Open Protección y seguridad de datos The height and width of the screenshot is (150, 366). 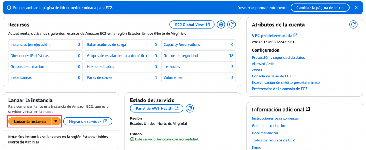278,58
